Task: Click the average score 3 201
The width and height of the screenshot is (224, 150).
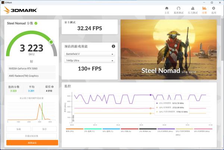Action: coord(31,91)
